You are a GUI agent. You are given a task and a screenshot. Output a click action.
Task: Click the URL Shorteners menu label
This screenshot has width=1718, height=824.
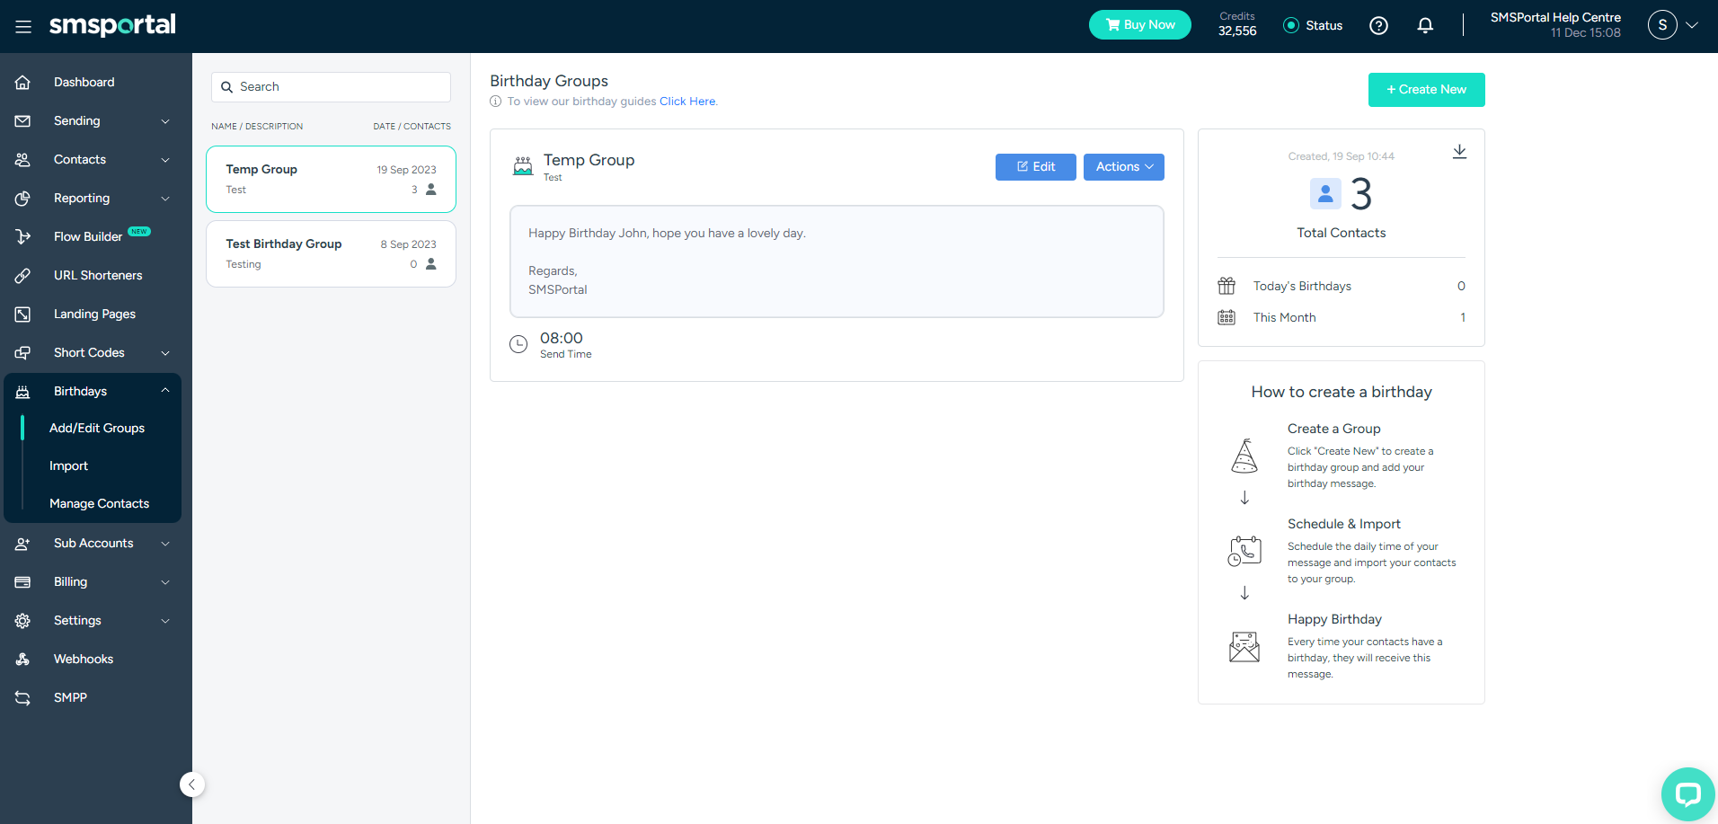(98, 275)
